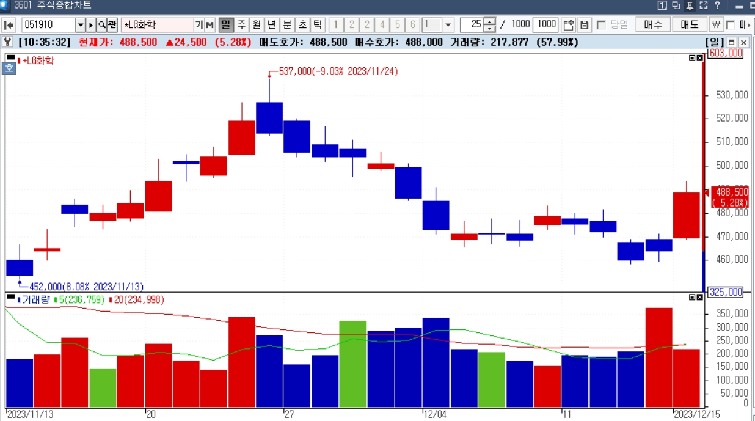755x421 pixels.
Task: Click the title bar screen-number 1 icon
Action: pos(662,5)
